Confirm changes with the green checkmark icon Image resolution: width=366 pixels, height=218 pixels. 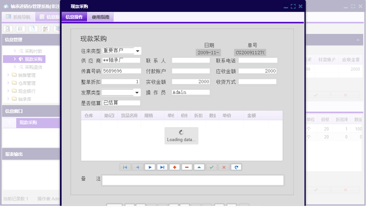coord(211,167)
